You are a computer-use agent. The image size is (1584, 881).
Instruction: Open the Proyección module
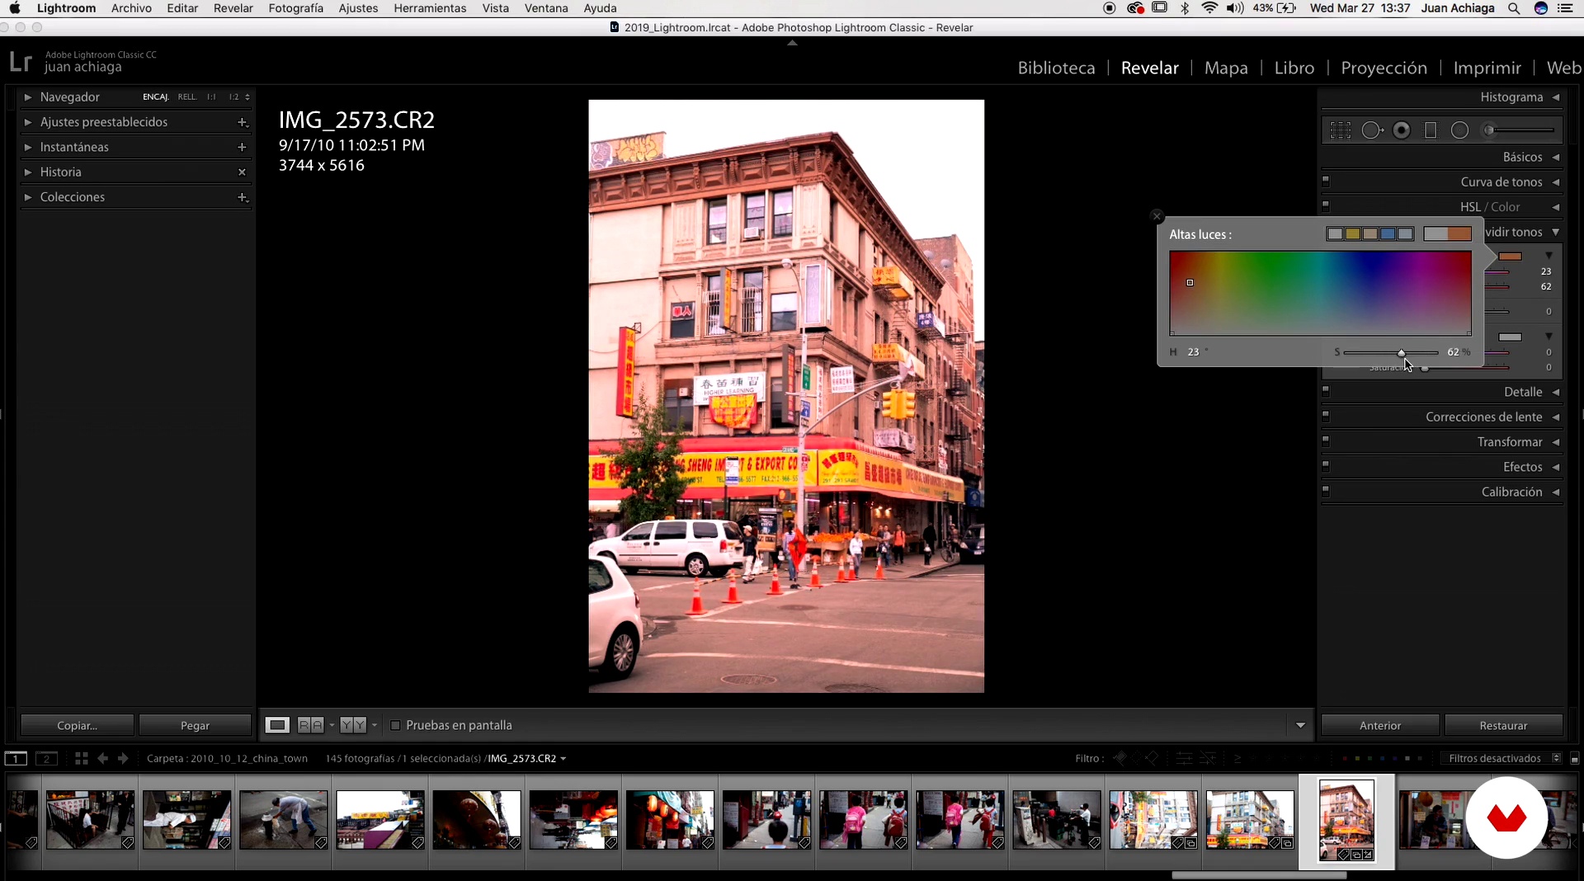coord(1384,68)
